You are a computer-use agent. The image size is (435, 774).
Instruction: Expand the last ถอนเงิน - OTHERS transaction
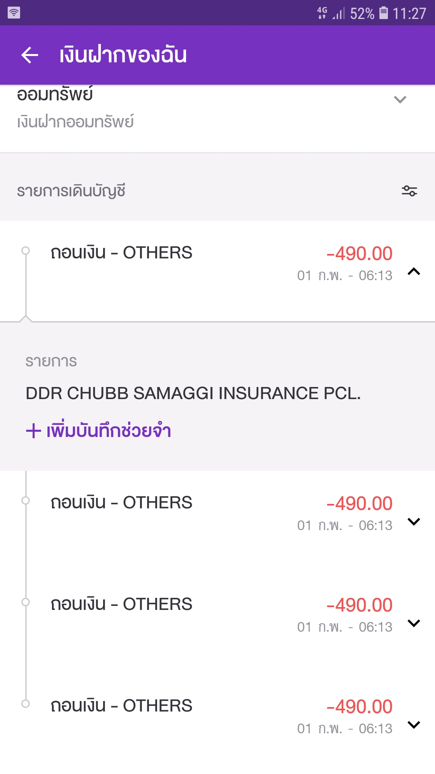click(414, 725)
